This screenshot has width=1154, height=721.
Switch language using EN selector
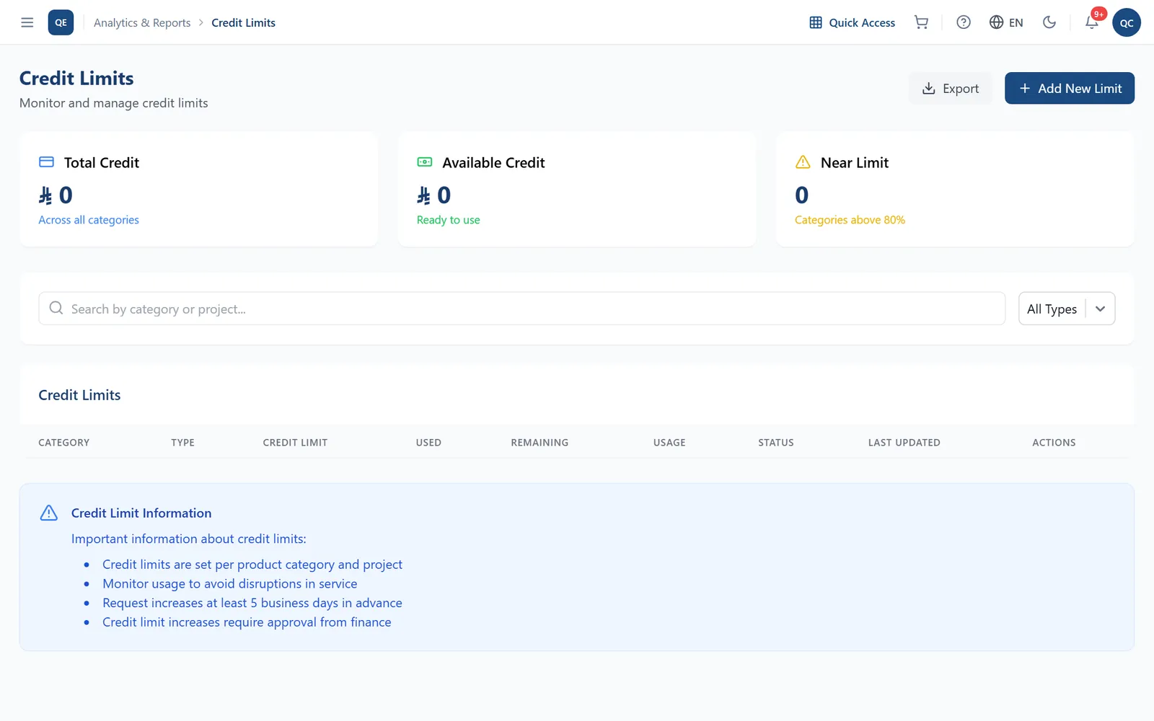click(1006, 22)
